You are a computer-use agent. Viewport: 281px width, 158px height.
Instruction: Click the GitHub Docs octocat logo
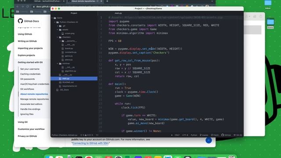click(x=20, y=21)
